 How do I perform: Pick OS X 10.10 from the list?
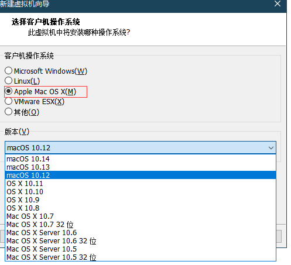141,192
